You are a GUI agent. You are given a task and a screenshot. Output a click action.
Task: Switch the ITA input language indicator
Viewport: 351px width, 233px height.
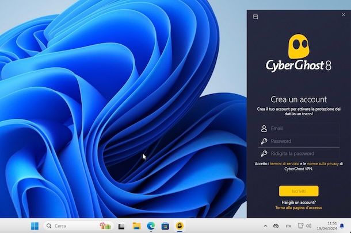pos(288,226)
